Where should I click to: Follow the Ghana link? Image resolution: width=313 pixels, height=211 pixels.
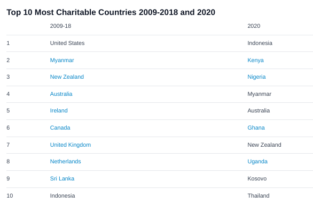click(256, 127)
